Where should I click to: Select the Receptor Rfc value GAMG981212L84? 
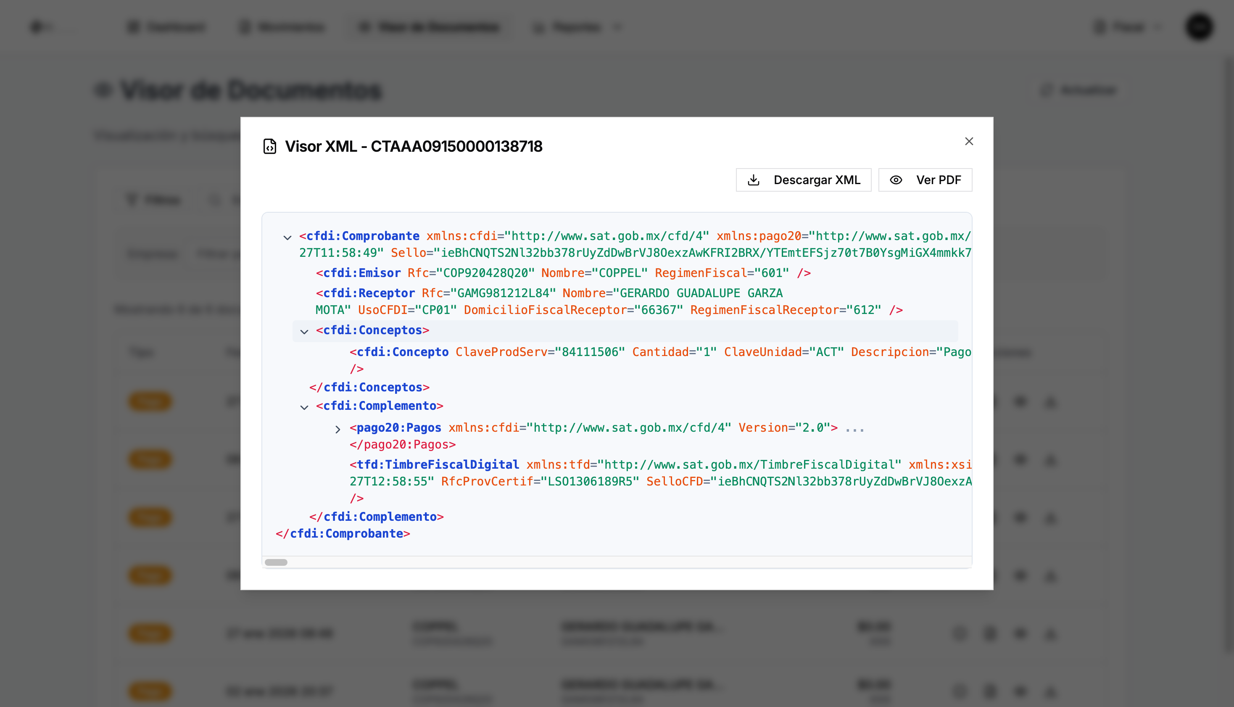[x=503, y=293]
